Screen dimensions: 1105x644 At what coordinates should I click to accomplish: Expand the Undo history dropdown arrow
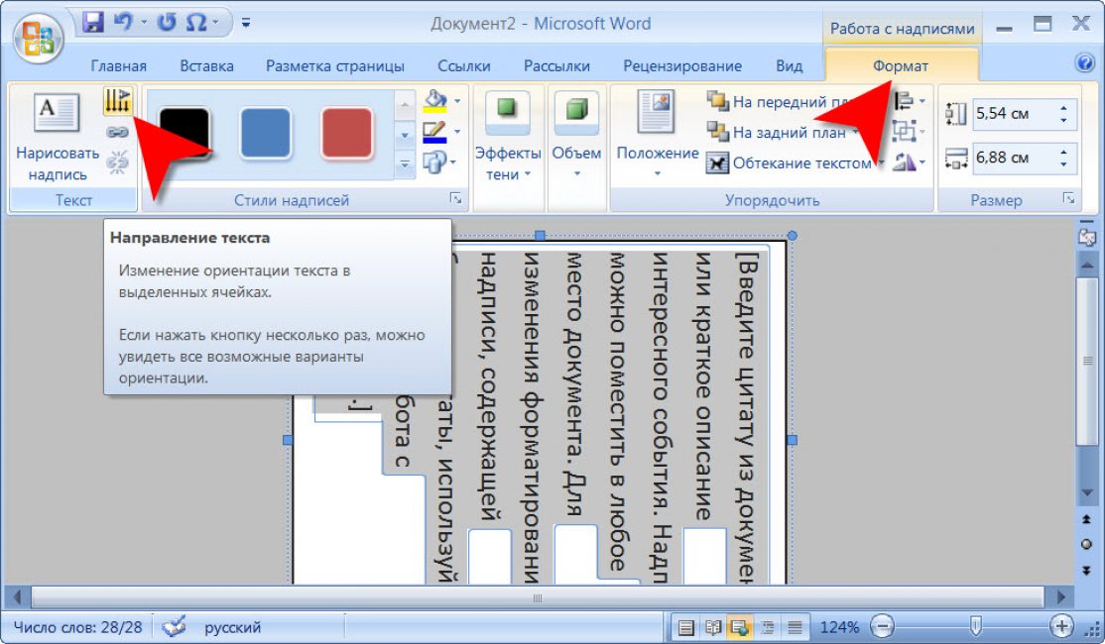coord(144,23)
